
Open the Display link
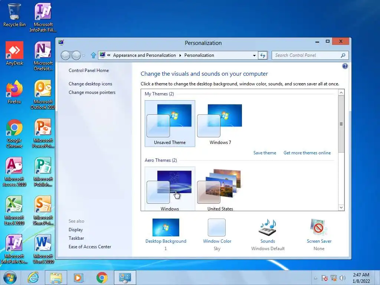(x=76, y=230)
